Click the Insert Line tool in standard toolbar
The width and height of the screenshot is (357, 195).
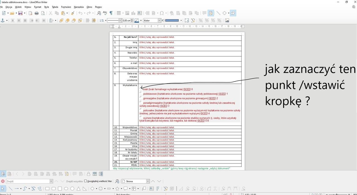click(x=218, y=13)
